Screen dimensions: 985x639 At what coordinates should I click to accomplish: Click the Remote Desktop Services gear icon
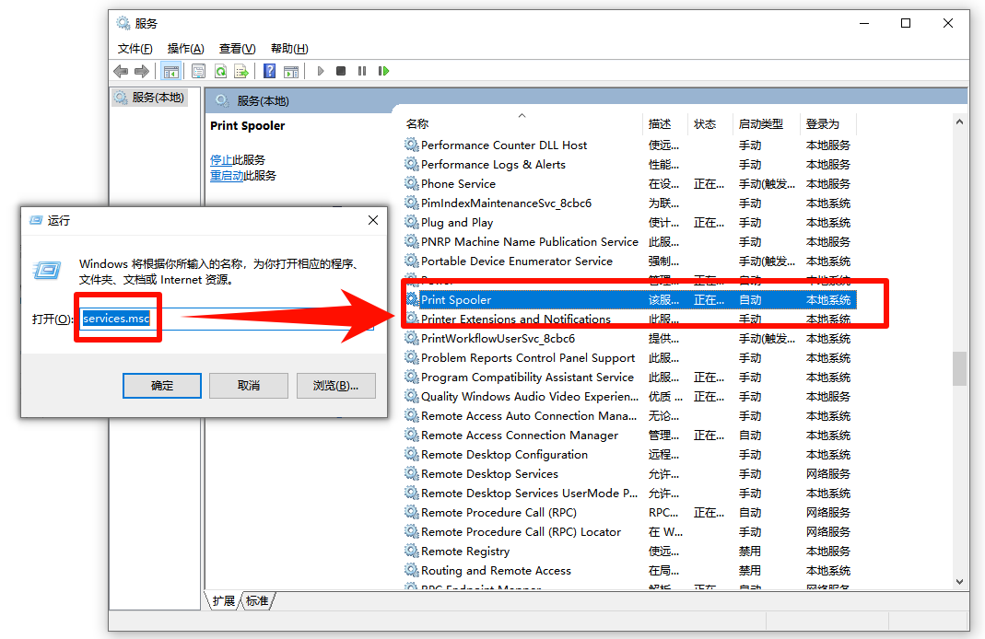pyautogui.click(x=412, y=473)
